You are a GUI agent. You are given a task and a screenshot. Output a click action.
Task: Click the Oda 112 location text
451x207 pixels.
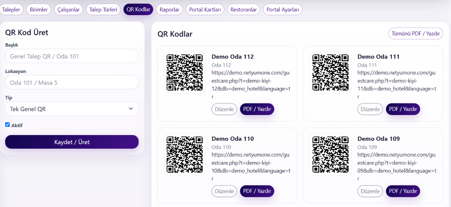click(x=221, y=65)
